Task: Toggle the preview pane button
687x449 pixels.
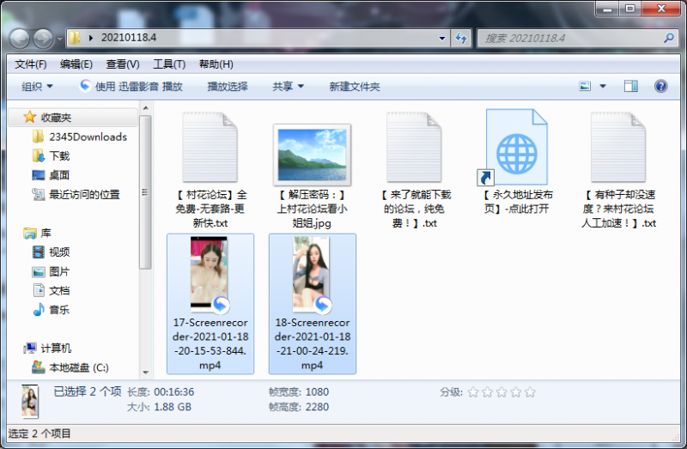Action: 631,87
